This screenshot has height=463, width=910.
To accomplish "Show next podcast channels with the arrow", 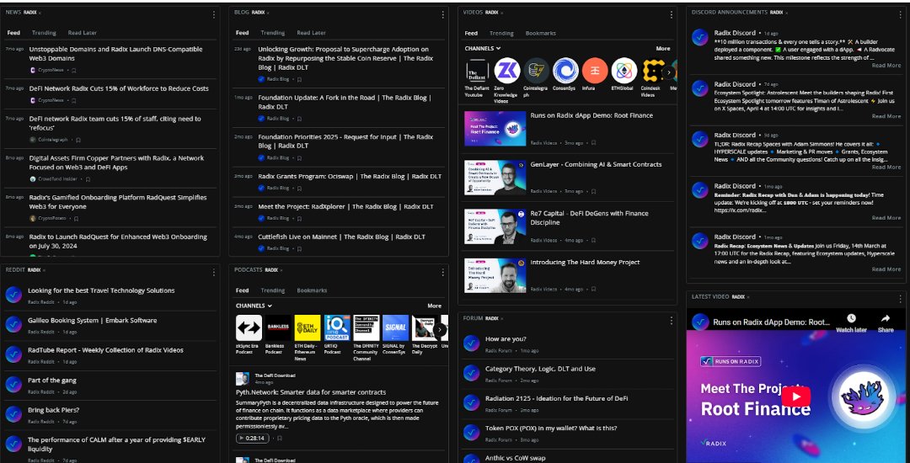I will click(x=440, y=330).
